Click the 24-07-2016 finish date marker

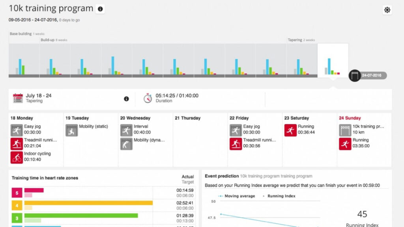tap(368, 75)
